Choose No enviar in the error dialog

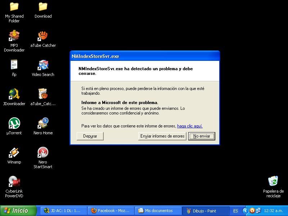coord(202,136)
